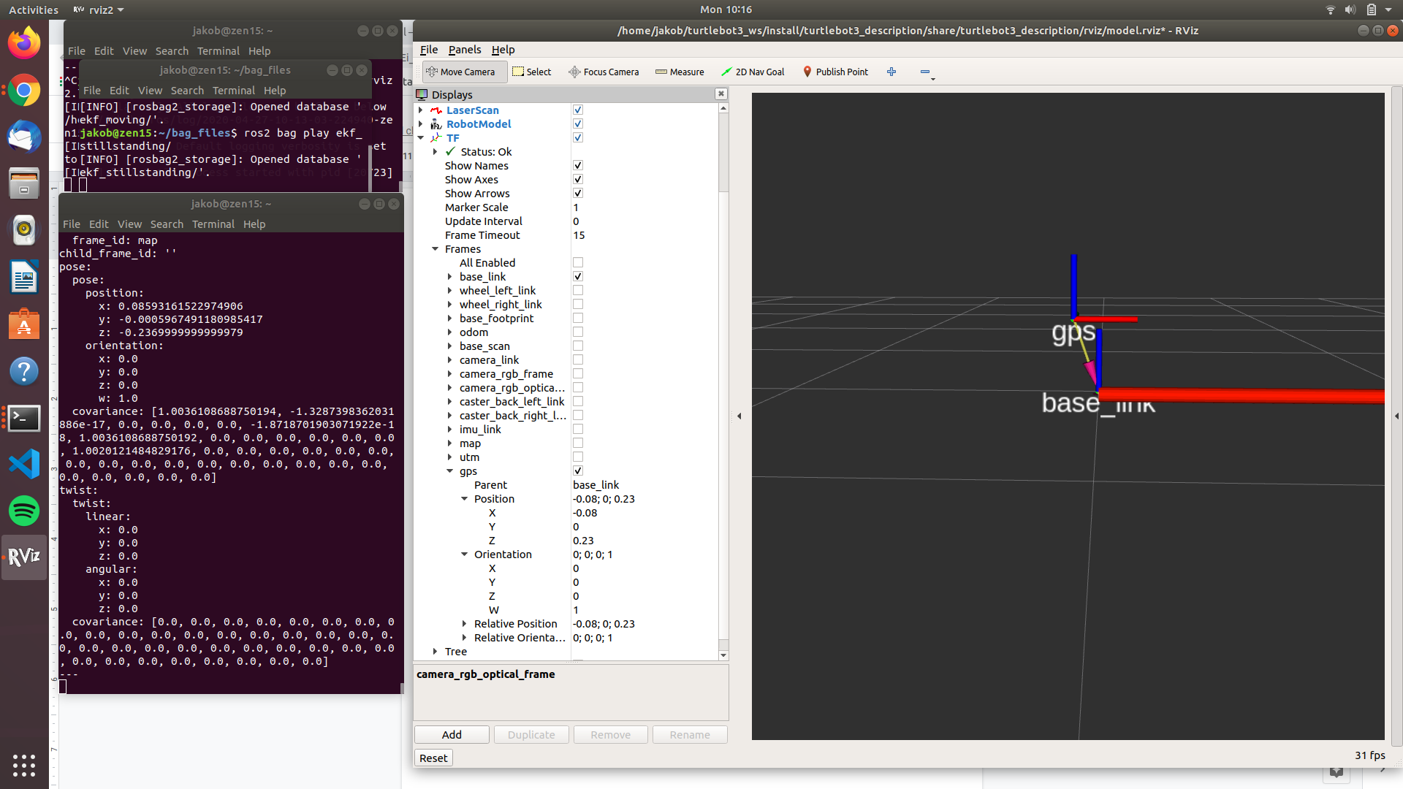The width and height of the screenshot is (1403, 789).
Task: Expand the Position under gps frame
Action: coord(463,498)
